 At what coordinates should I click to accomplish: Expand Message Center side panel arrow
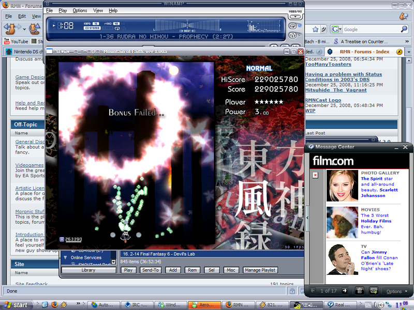coord(307,218)
